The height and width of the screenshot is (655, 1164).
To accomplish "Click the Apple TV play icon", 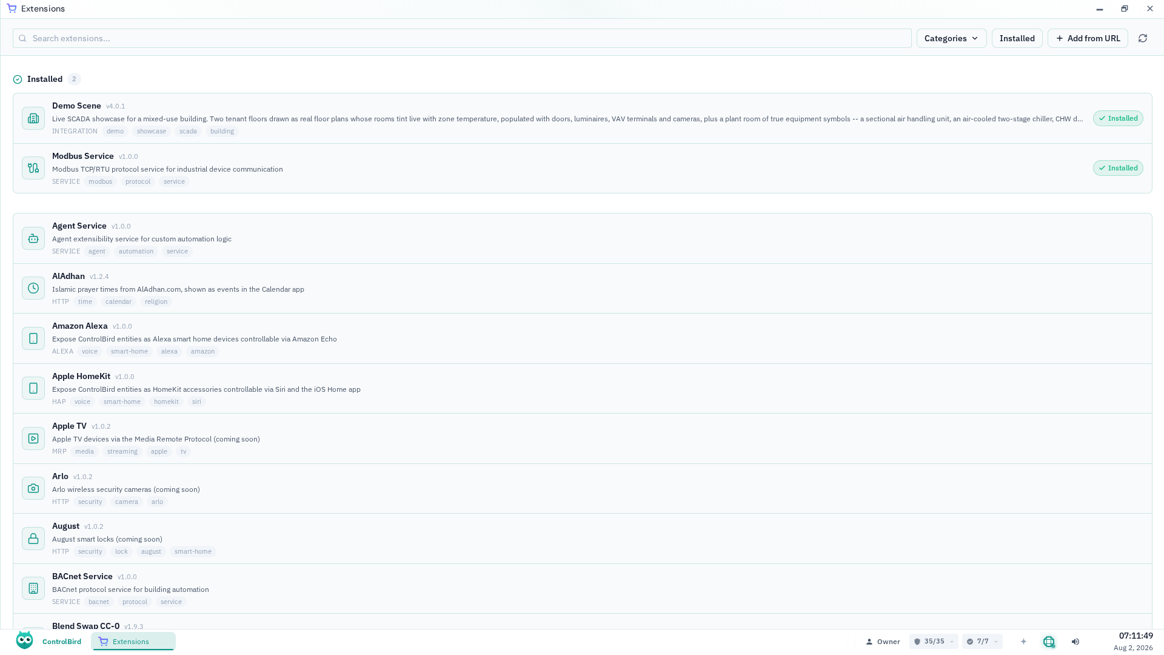I will [33, 438].
